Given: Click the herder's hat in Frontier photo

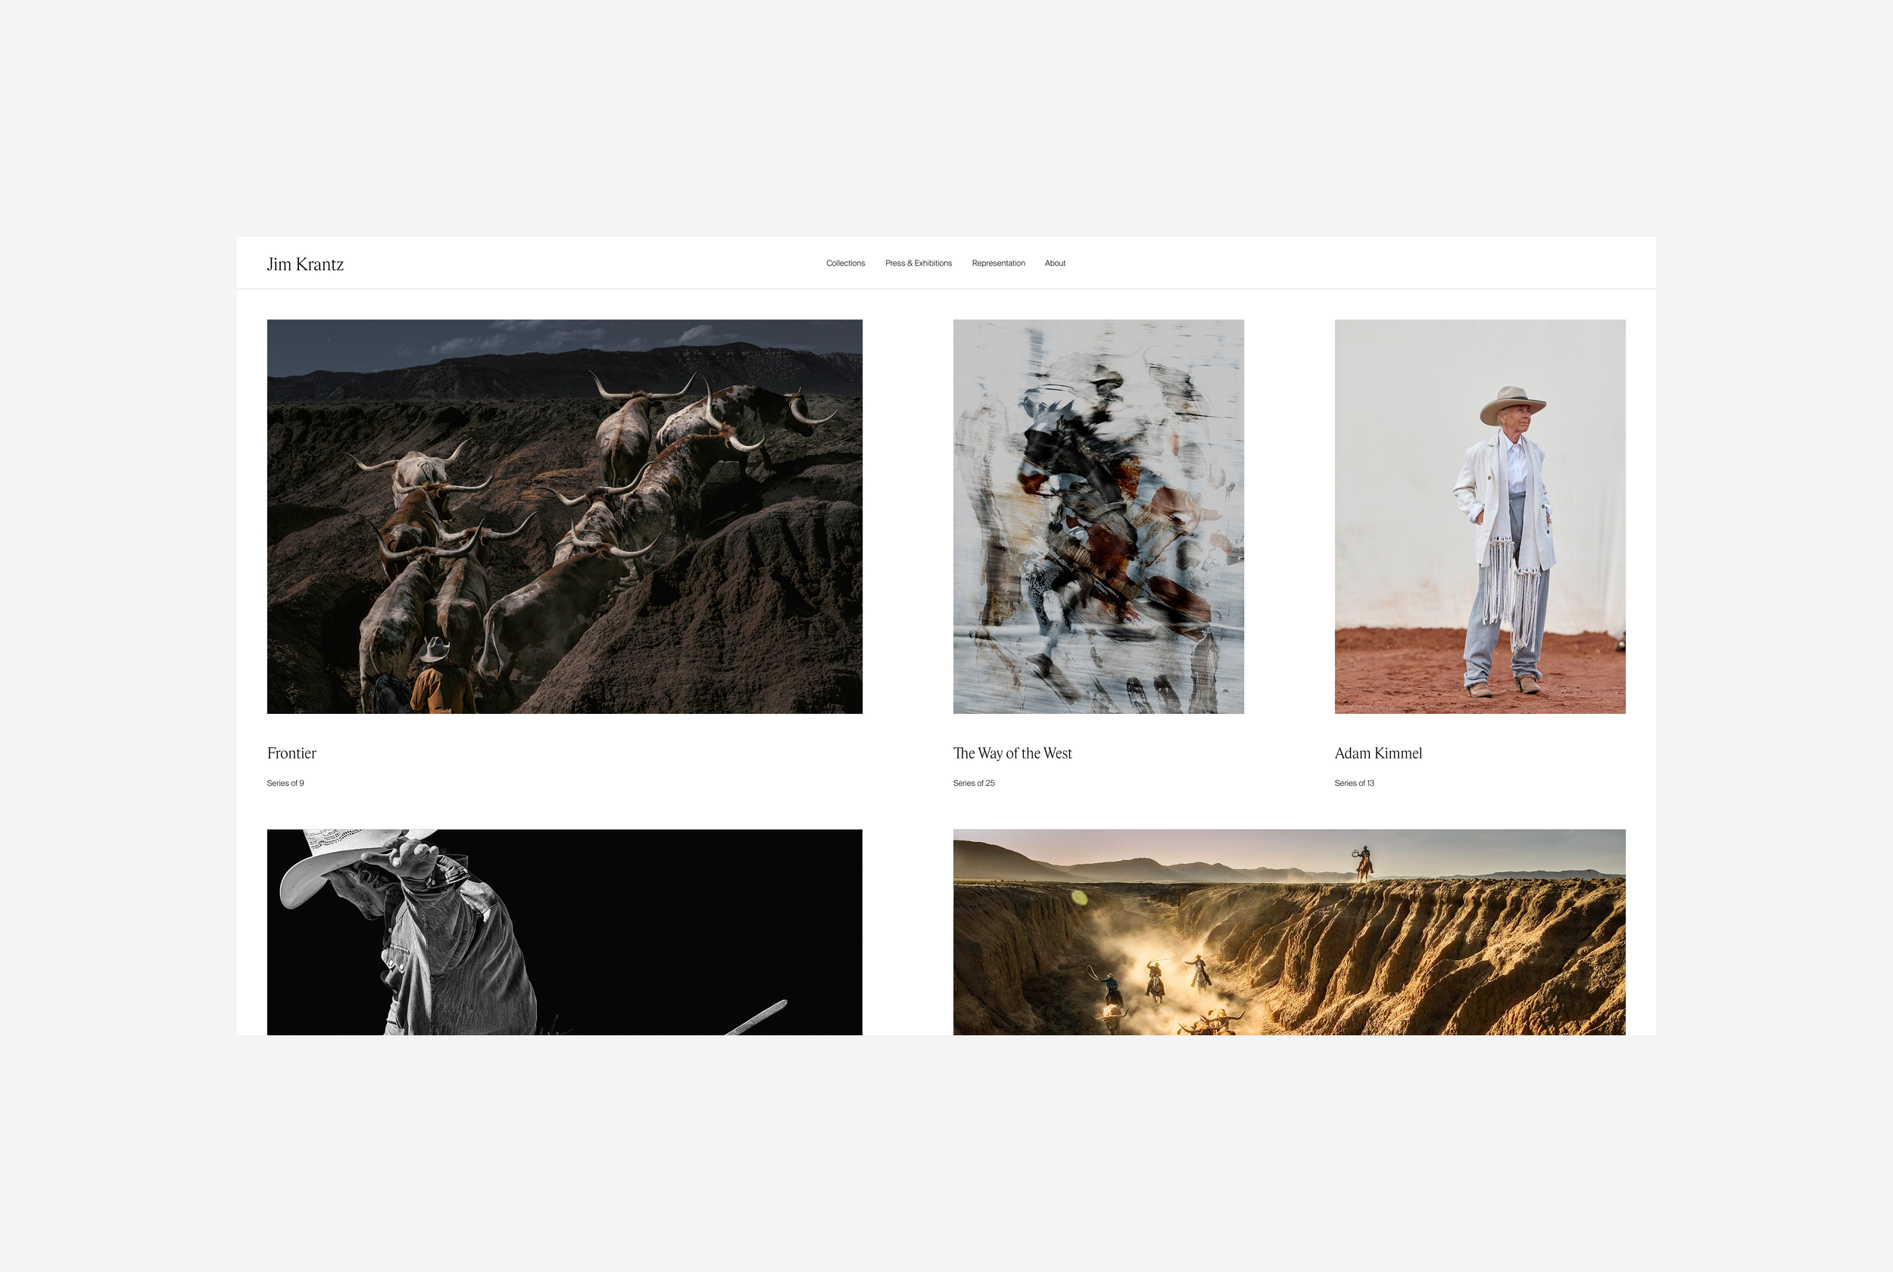Looking at the screenshot, I should click(x=434, y=649).
